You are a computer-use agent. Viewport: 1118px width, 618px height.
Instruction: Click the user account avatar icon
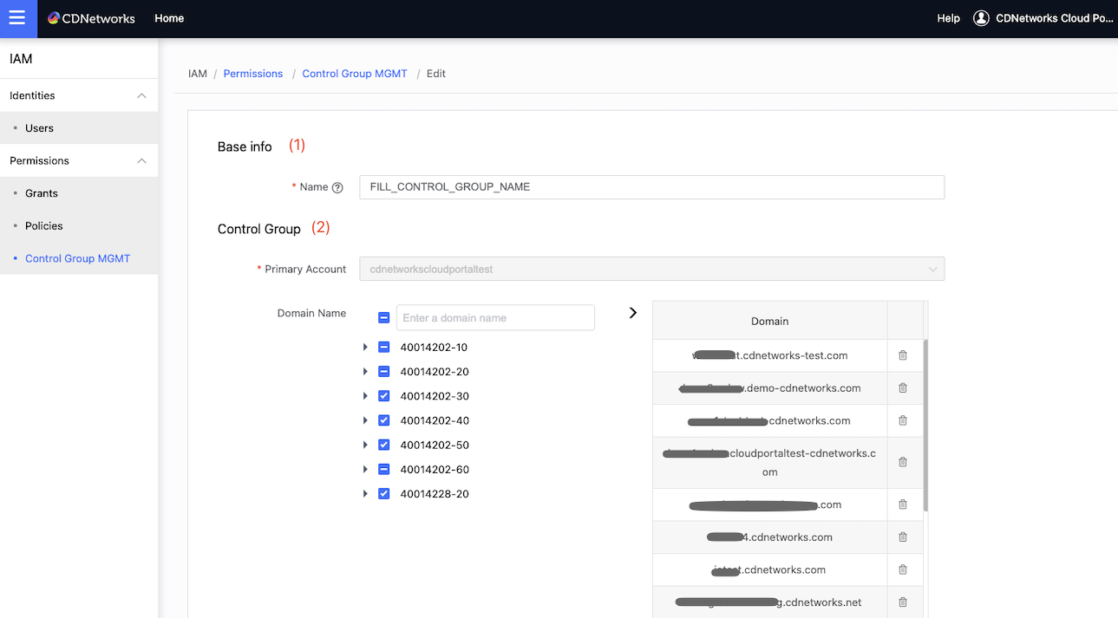[x=981, y=18]
